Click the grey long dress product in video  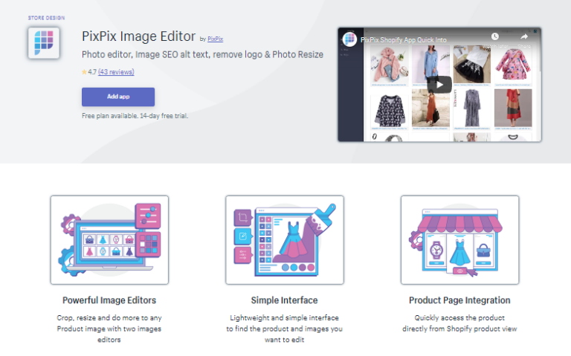pos(472,109)
